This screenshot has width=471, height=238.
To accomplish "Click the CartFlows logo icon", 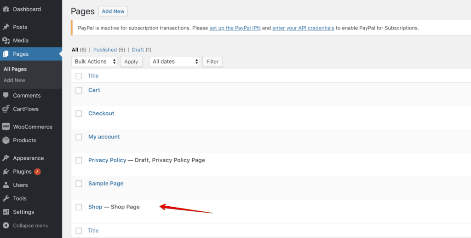I will pyautogui.click(x=6, y=109).
